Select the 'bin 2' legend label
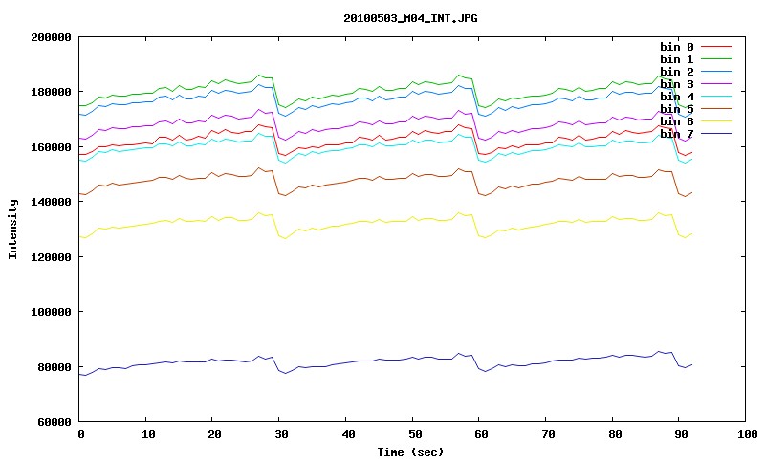765x459 pixels. tap(677, 72)
